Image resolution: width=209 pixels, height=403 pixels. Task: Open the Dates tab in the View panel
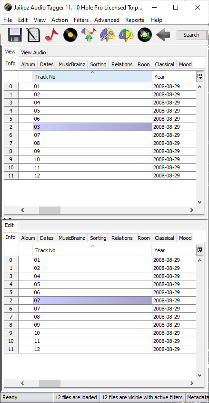pos(47,64)
